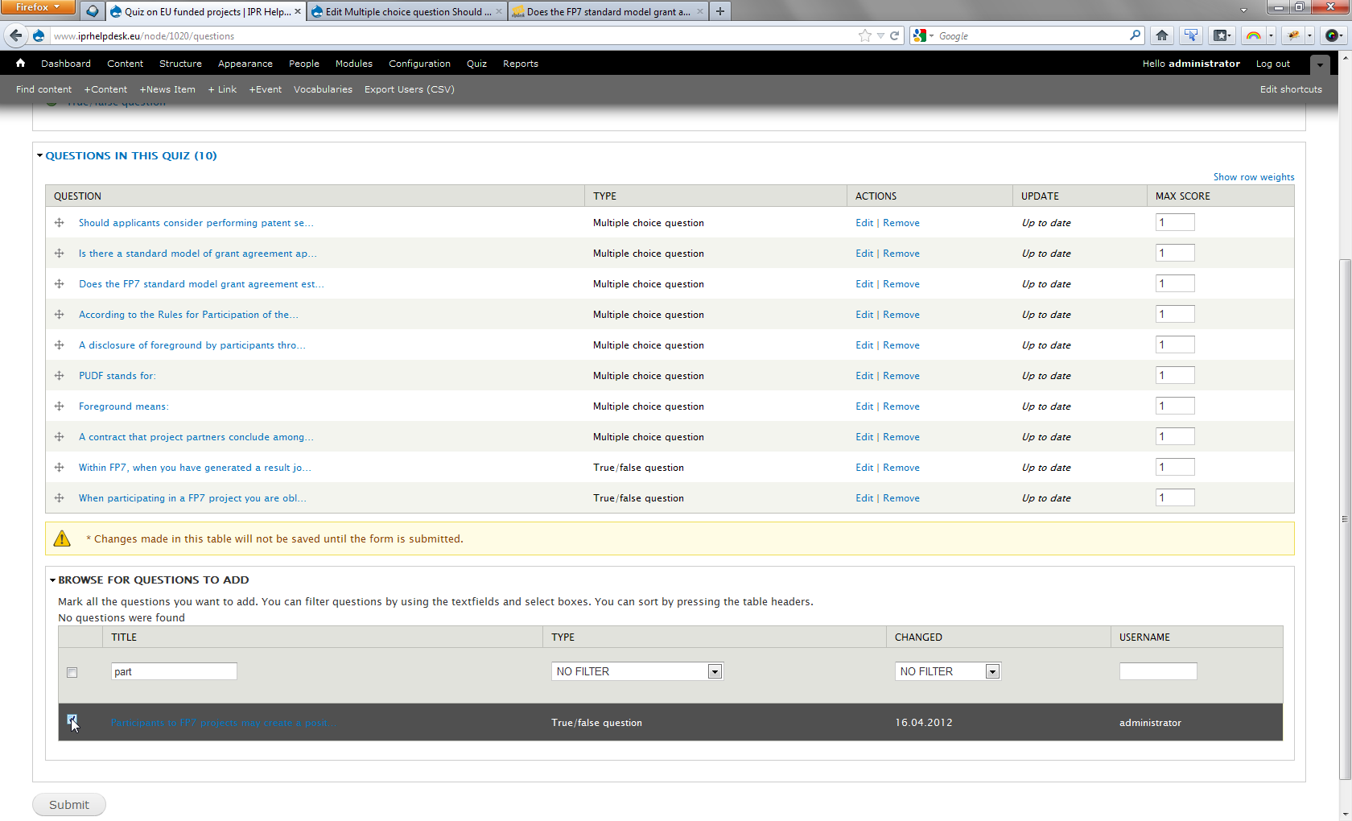Click the bookmarks toolbar icon
Viewport: 1352px width, 821px height.
pos(1222,35)
